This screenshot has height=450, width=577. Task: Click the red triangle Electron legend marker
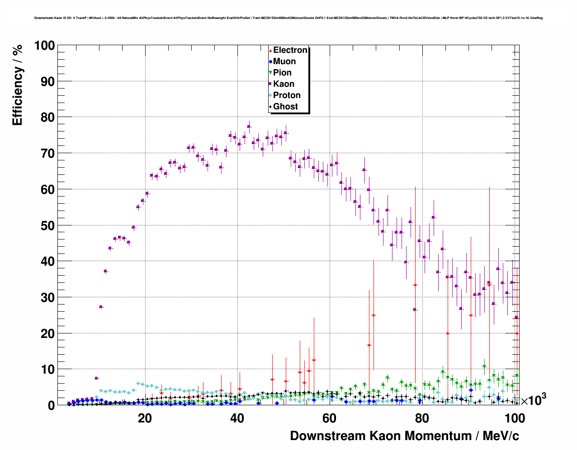click(270, 50)
